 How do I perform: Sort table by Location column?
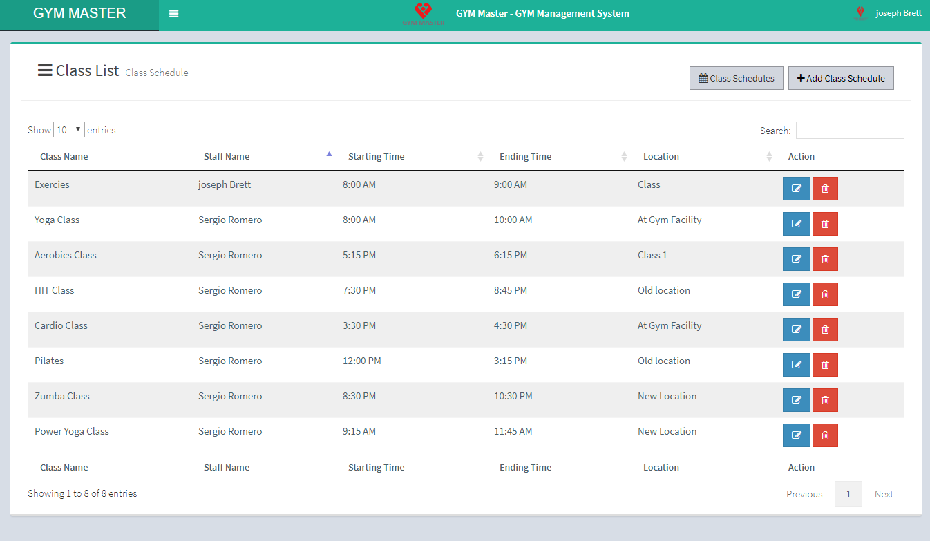(x=661, y=157)
